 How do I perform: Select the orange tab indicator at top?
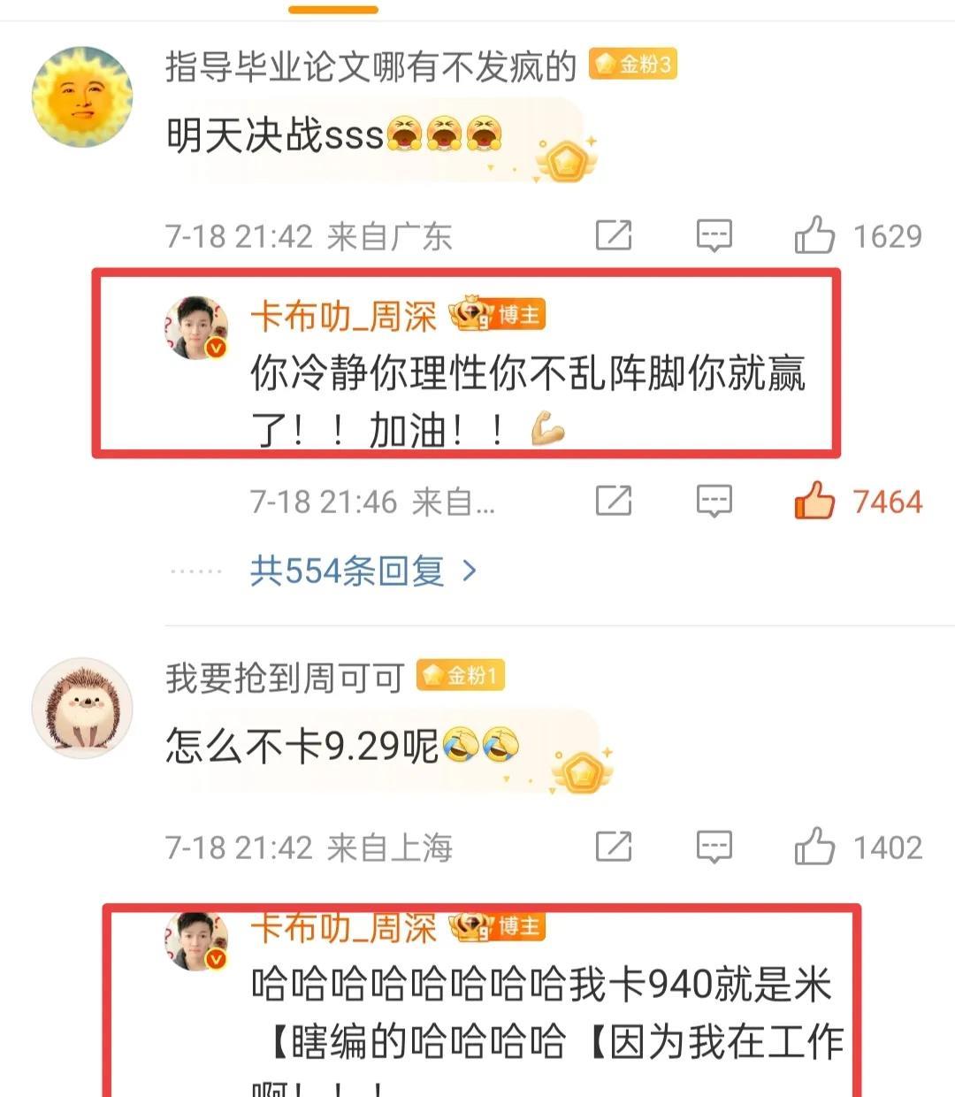click(333, 10)
